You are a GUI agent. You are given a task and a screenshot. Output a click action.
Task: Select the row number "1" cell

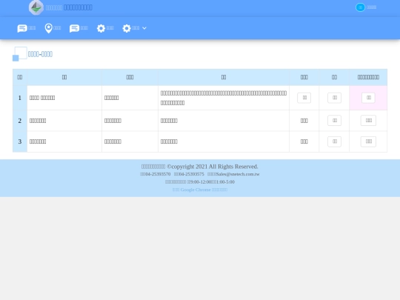click(20, 98)
